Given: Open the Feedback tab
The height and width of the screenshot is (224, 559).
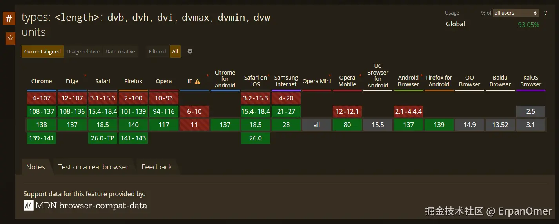Looking at the screenshot, I should coord(157,167).
